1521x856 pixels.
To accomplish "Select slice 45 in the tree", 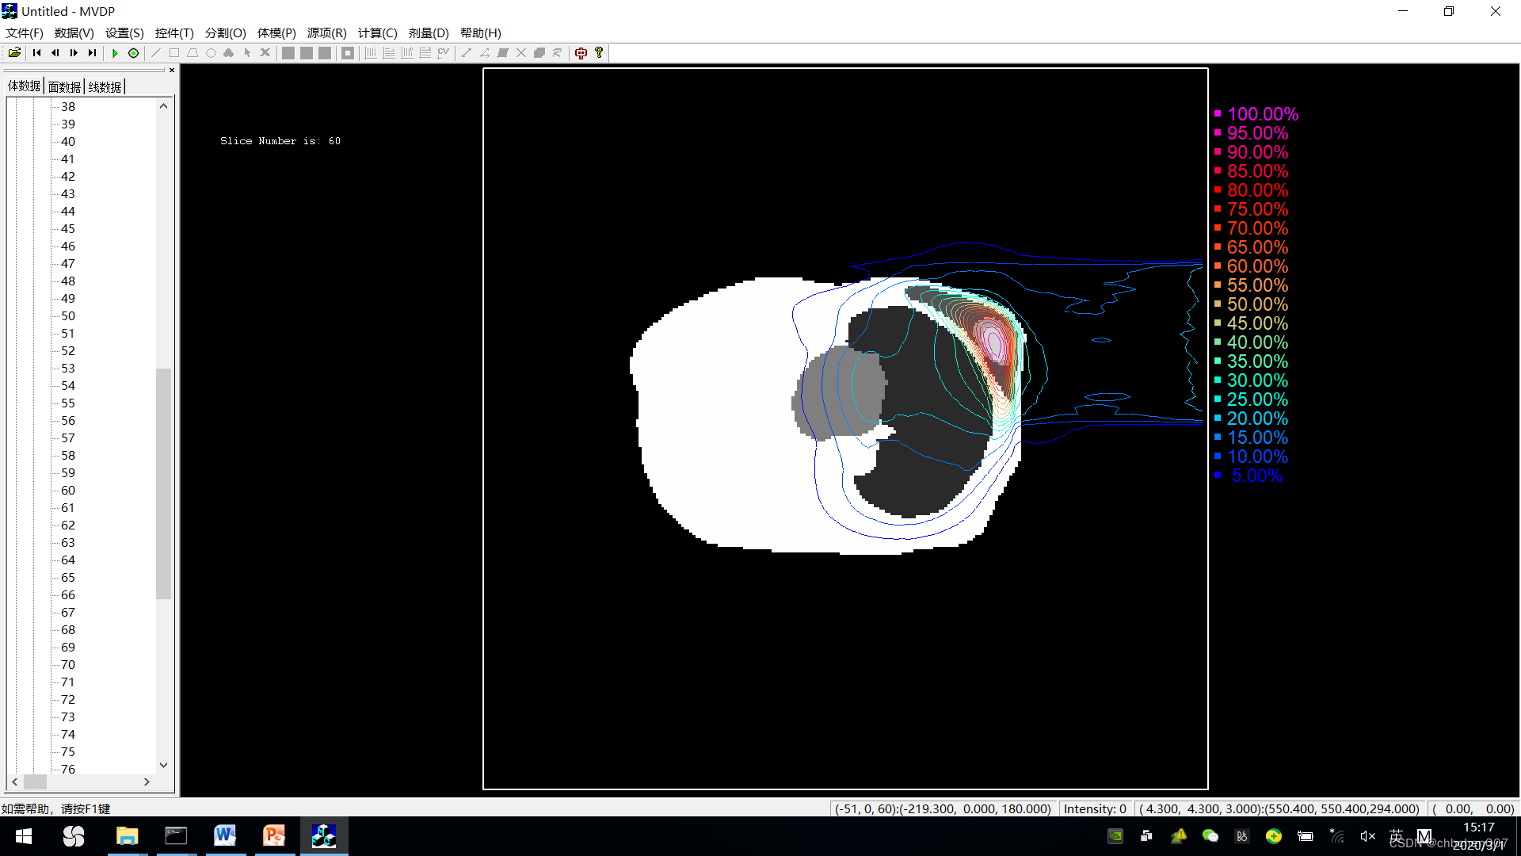I will [x=68, y=229].
